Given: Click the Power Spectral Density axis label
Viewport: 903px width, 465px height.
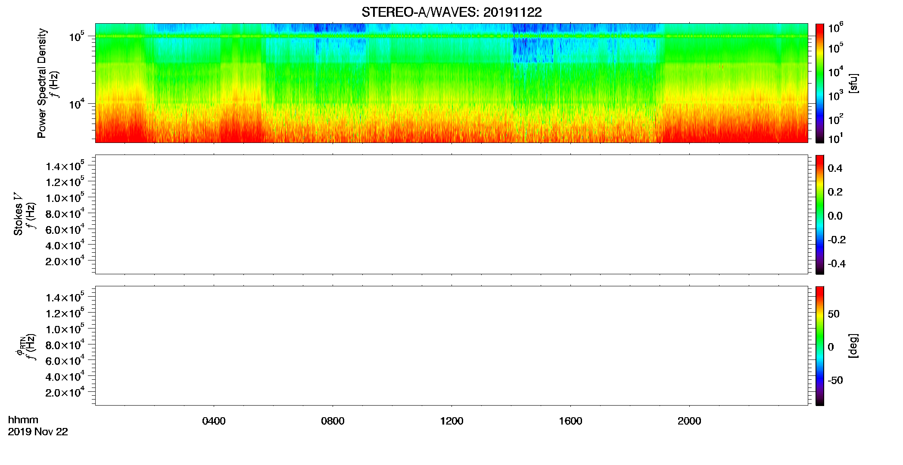Looking at the screenshot, I should coord(42,83).
